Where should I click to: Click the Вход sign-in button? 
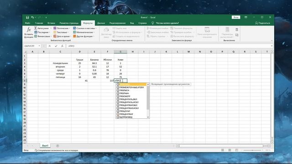tap(236, 17)
